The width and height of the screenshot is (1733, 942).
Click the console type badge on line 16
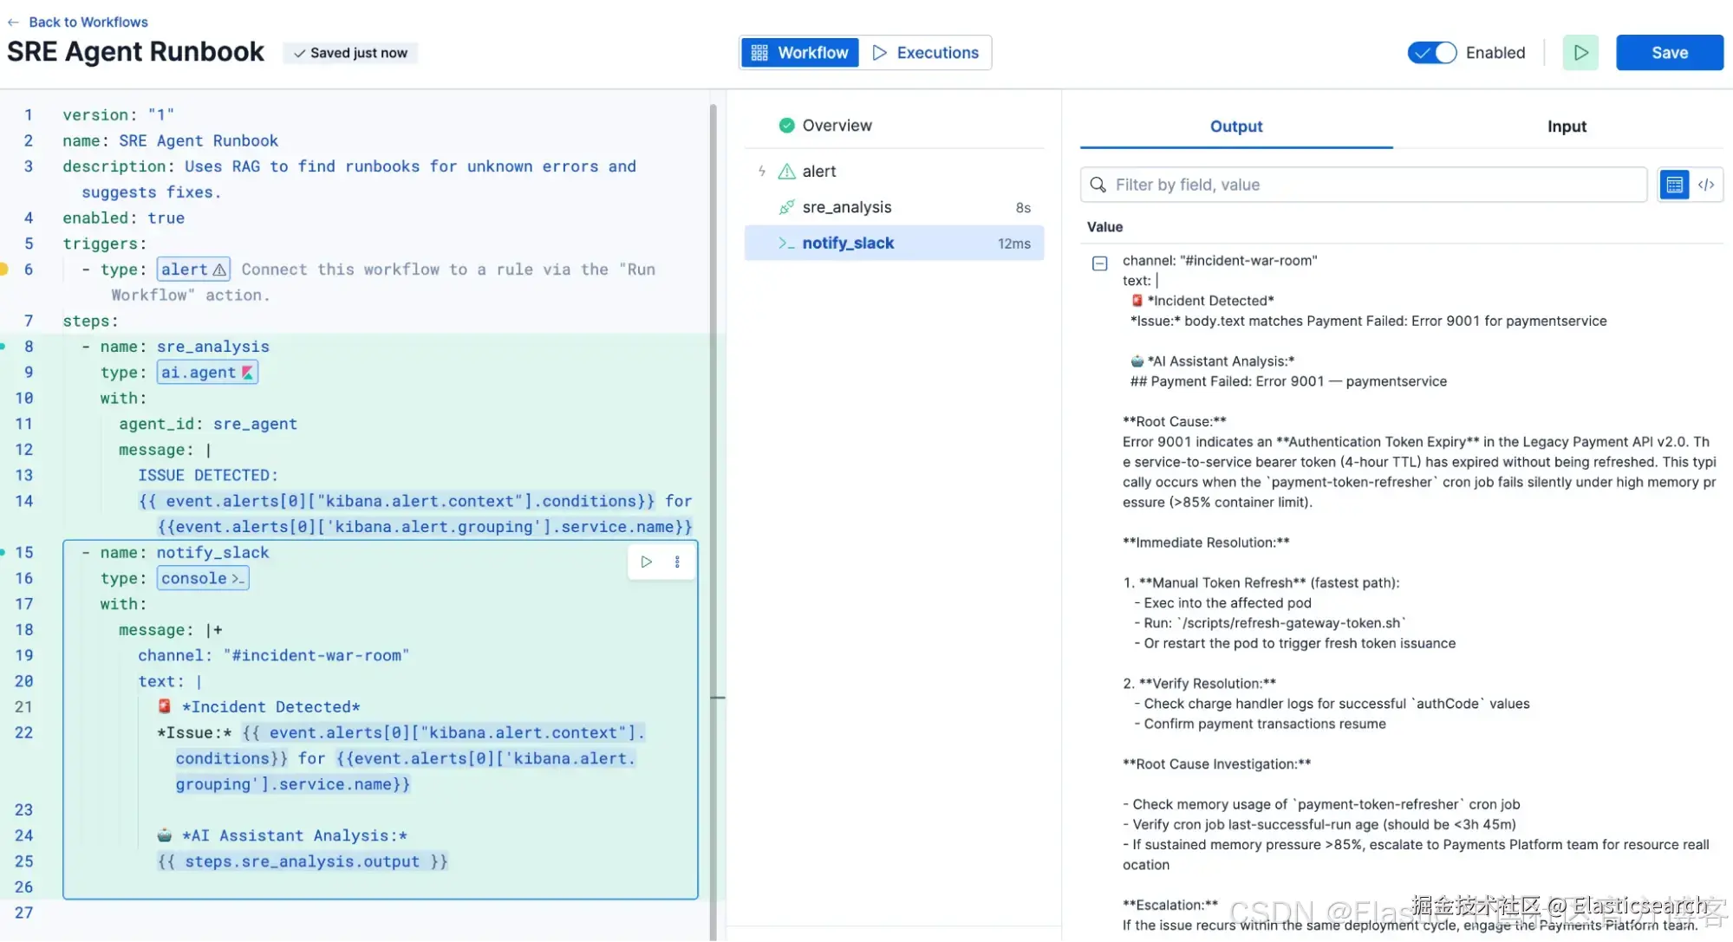203,578
